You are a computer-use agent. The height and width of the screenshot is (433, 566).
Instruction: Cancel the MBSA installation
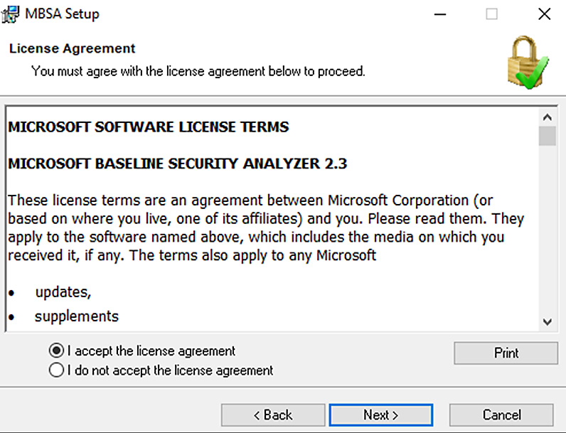click(501, 415)
